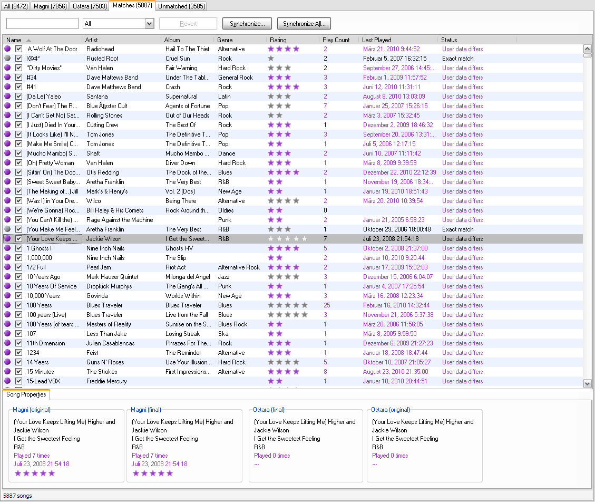Screen dimensions: 595x502
Task: Click purple status dot for 1 Ghosts I
Action: click(x=7, y=248)
